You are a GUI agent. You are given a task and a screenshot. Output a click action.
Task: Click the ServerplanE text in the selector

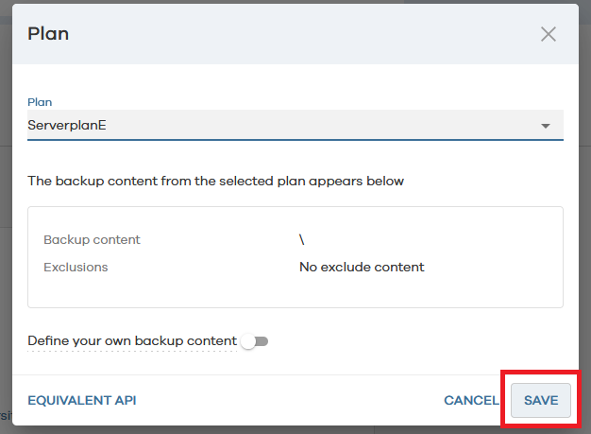click(67, 125)
